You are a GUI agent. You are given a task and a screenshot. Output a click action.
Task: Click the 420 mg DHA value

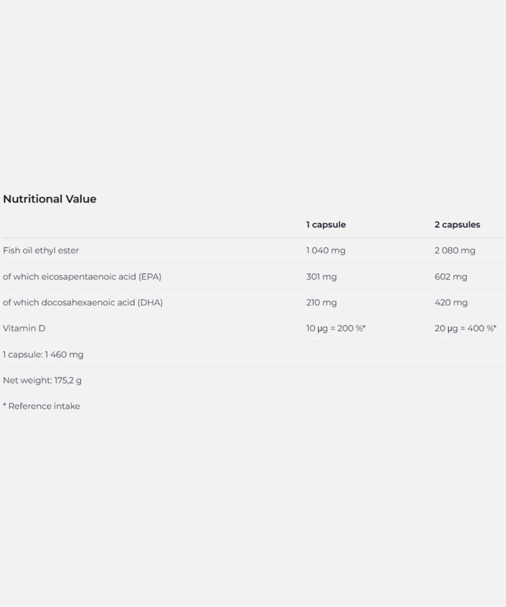(x=450, y=303)
